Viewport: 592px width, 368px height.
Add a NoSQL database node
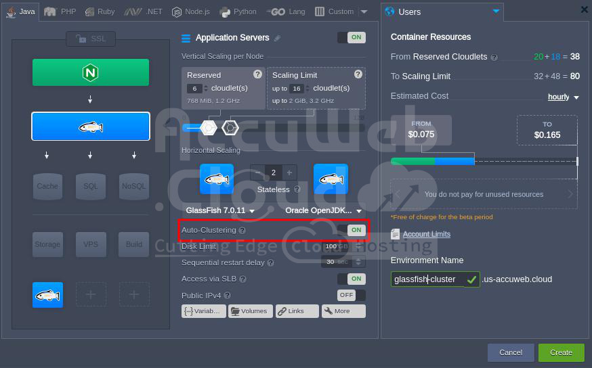click(133, 186)
